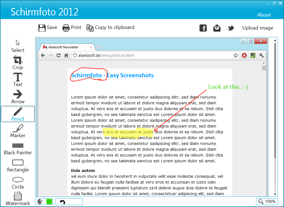Image resolution: width=284 pixels, height=207 pixels.
Task: Select the Circle shape tool
Action: click(x=18, y=183)
